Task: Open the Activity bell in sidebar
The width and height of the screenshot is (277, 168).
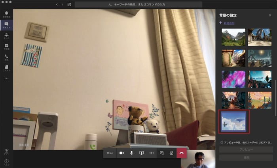Action: pyautogui.click(x=6, y=14)
